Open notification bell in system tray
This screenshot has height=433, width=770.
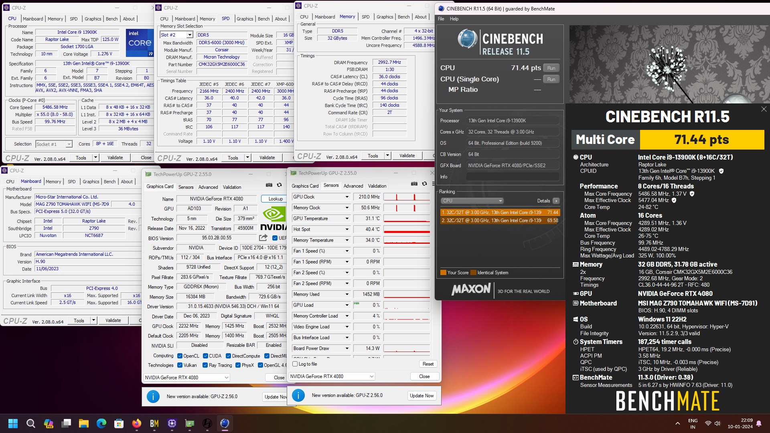point(759,423)
